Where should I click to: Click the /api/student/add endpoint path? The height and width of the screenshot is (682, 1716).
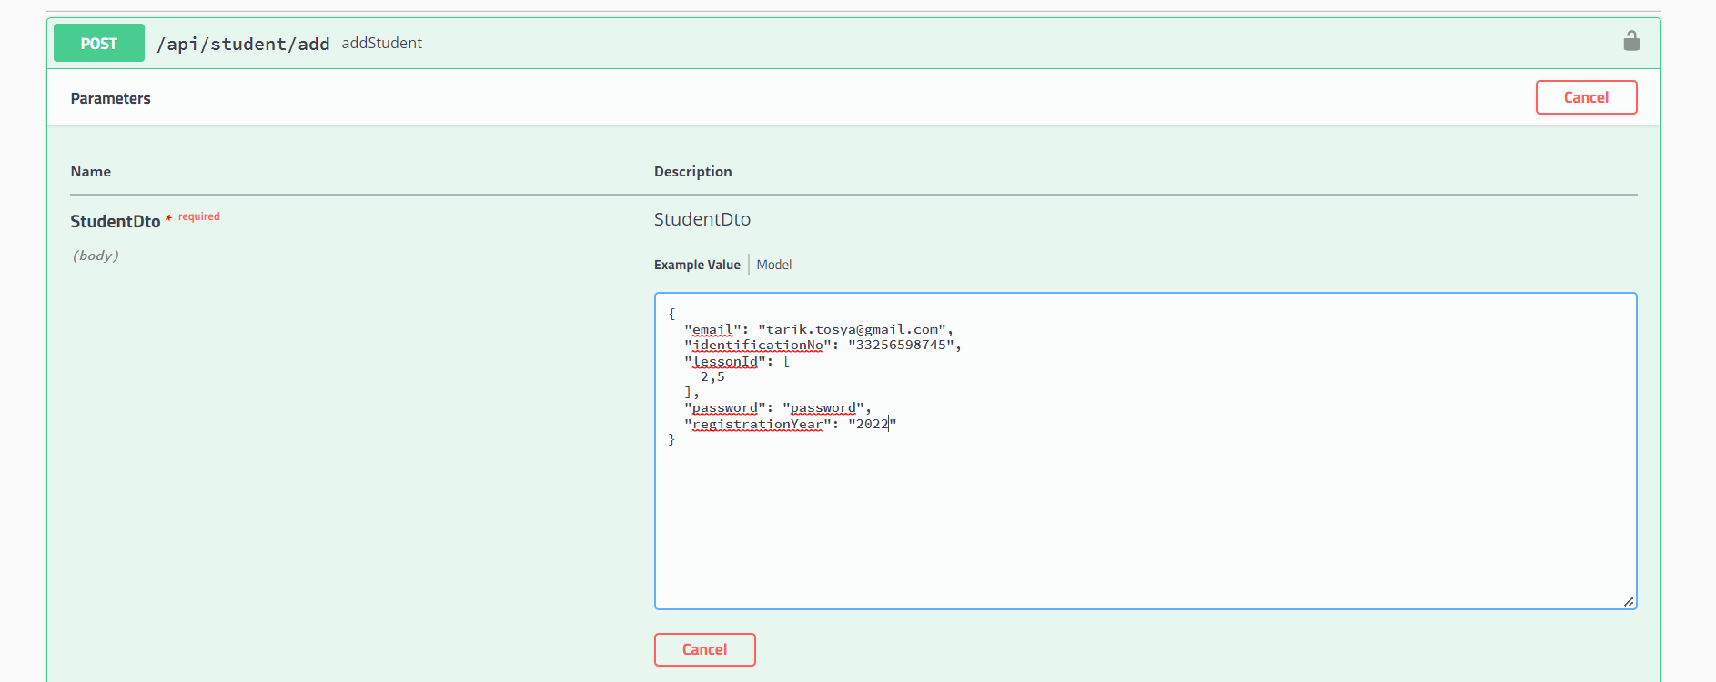coord(243,44)
